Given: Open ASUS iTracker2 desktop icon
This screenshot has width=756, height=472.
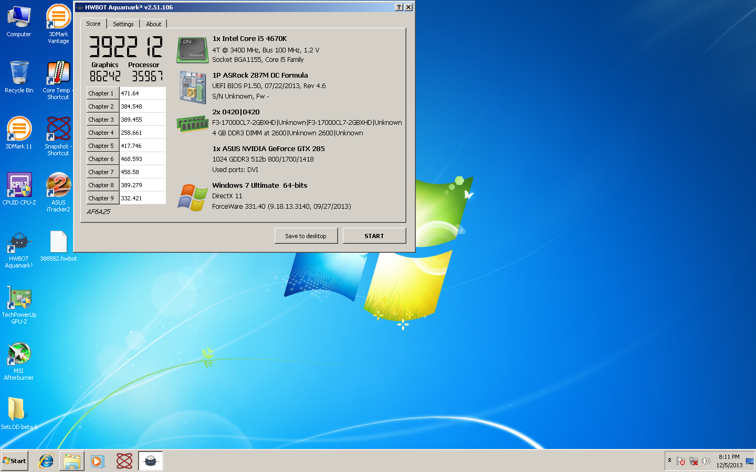Looking at the screenshot, I should 58,192.
